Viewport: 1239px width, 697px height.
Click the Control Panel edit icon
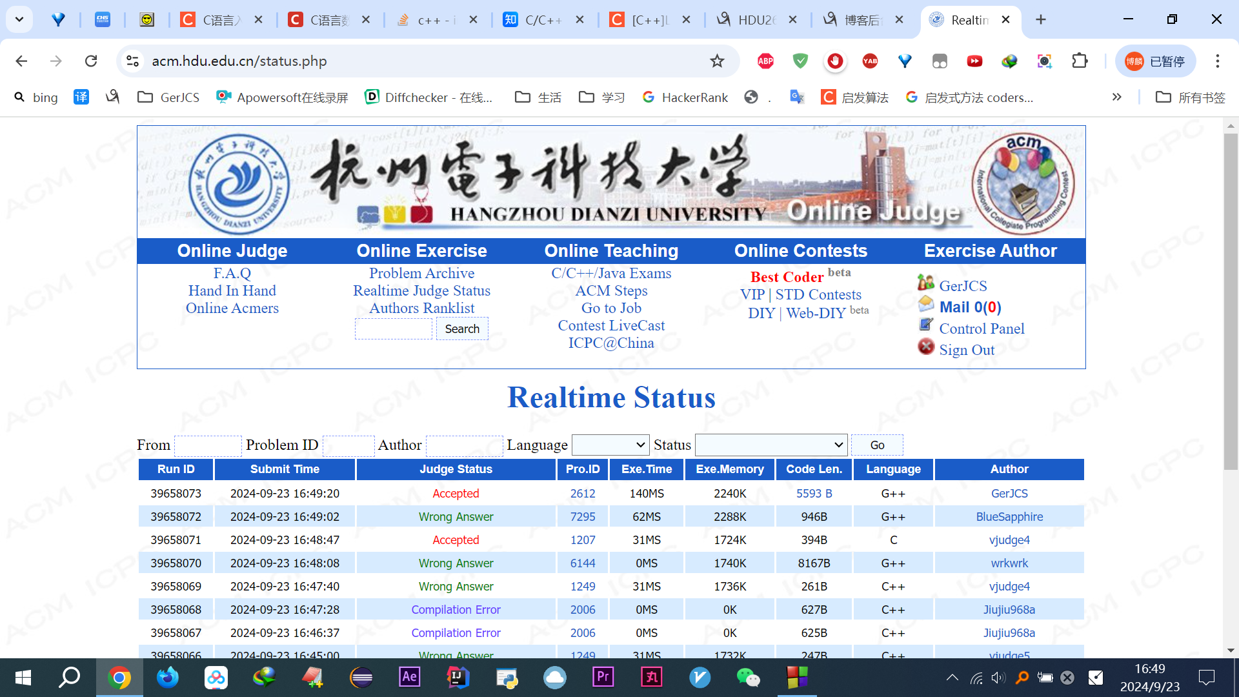tap(926, 325)
